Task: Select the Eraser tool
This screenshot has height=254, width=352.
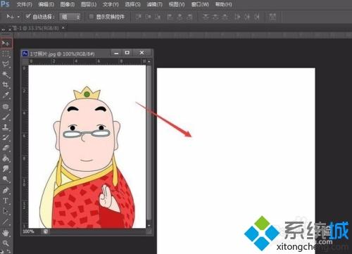Action: 6,148
